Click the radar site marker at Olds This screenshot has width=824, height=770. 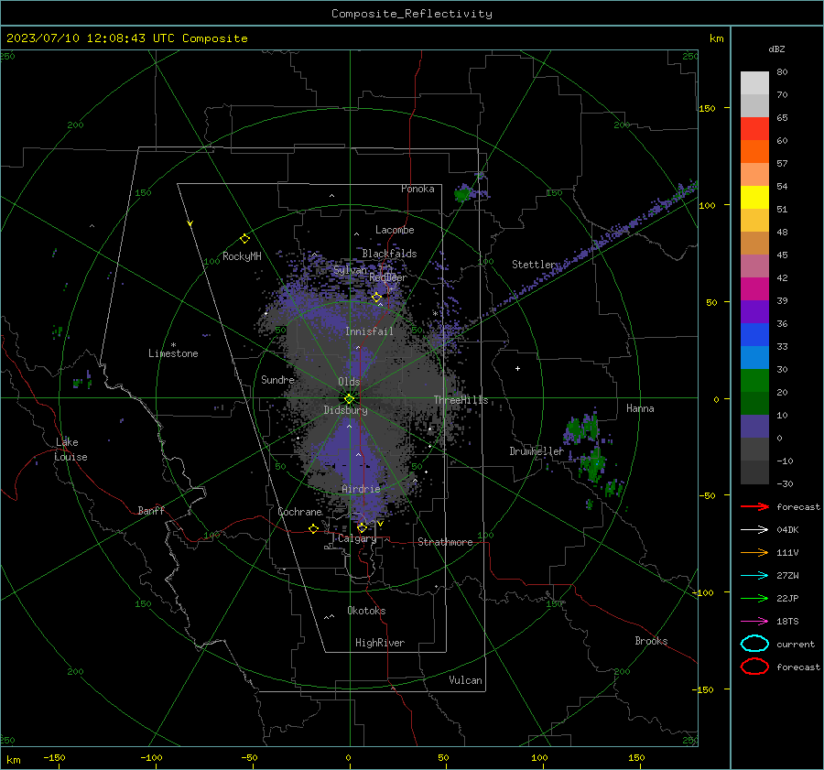tap(350, 398)
